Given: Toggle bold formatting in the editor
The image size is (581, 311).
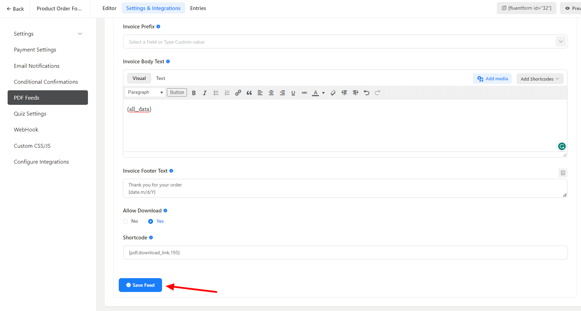Looking at the screenshot, I should (x=194, y=93).
